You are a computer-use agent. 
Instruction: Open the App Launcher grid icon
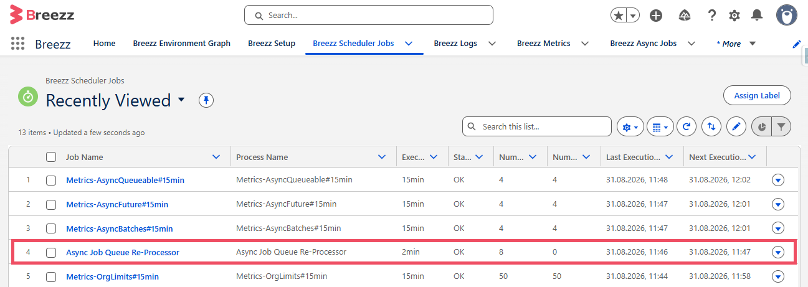pyautogui.click(x=18, y=44)
